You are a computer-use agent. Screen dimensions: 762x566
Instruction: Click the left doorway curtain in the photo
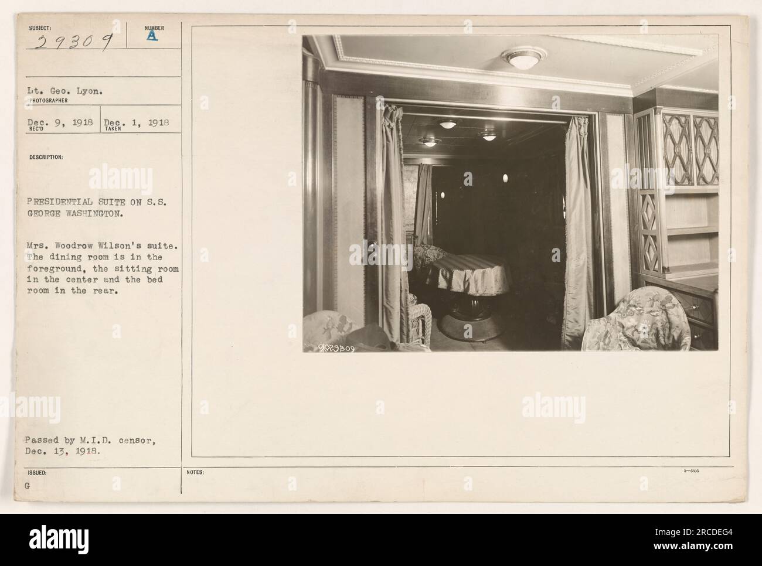pos(394,223)
